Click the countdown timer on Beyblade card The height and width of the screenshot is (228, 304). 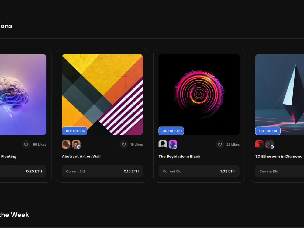(171, 131)
